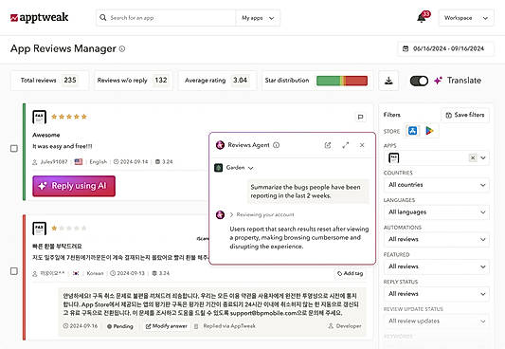Toggle the Translate switch
Image resolution: width=505 pixels, height=349 pixels.
point(419,81)
